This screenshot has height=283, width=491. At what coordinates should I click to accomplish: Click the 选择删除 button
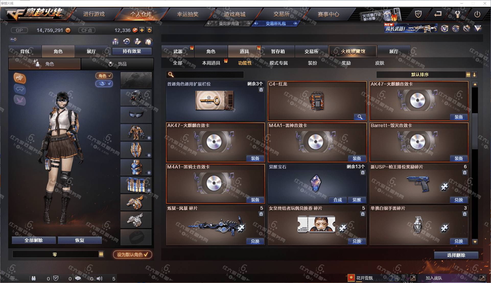point(456,255)
